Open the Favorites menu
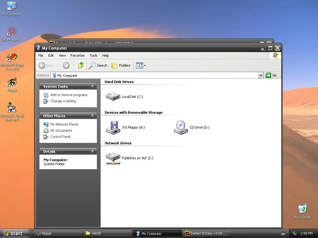This screenshot has height=238, width=318. (77, 55)
